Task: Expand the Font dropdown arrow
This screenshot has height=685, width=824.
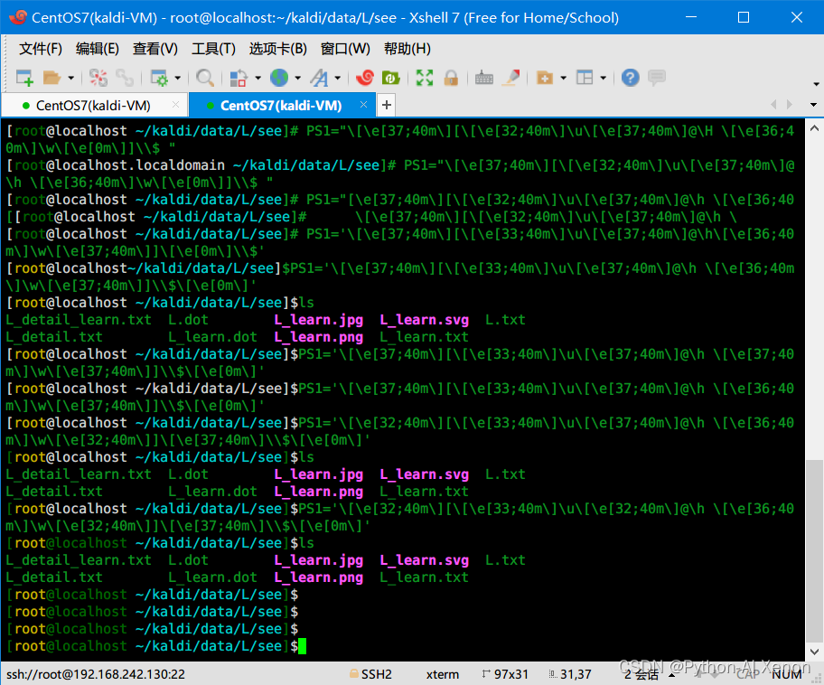Action: point(337,79)
